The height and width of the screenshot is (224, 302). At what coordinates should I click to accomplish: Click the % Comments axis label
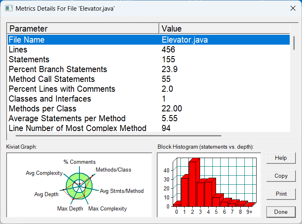pos(79,162)
